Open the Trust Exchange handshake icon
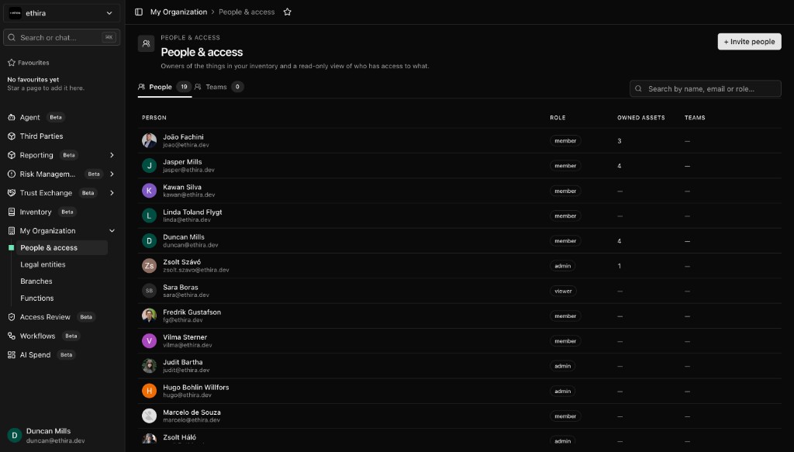 point(11,193)
